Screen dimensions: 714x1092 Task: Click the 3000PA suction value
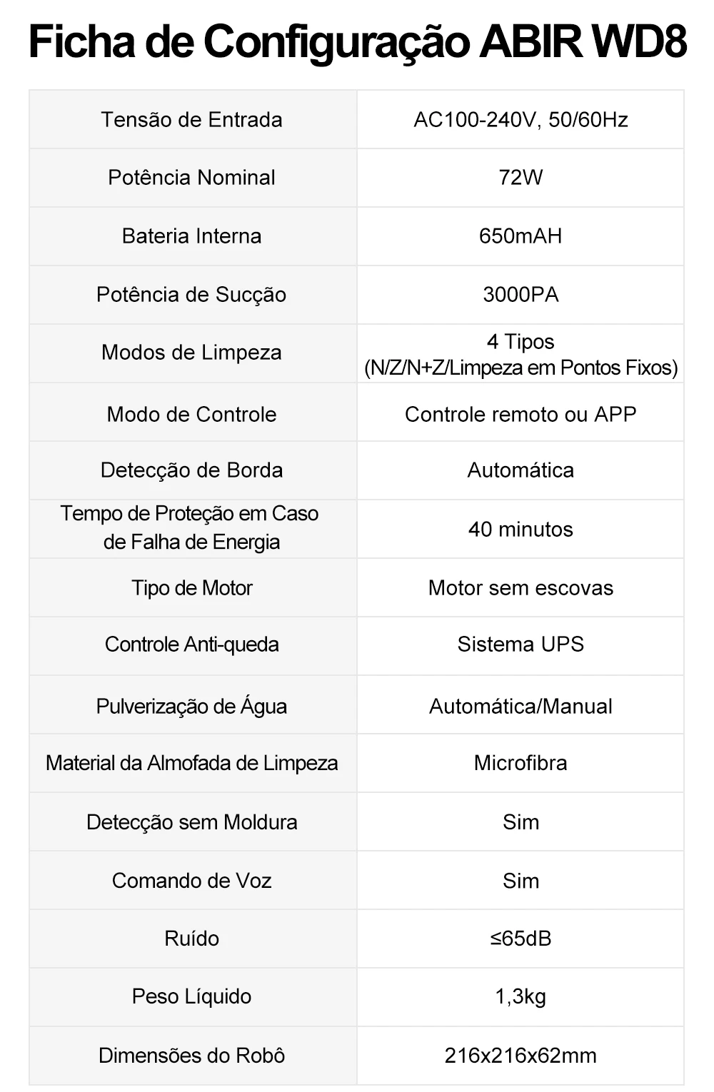pos(521,294)
